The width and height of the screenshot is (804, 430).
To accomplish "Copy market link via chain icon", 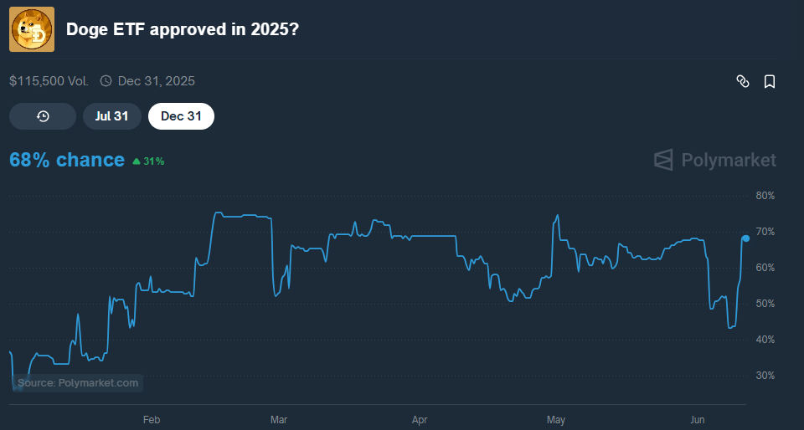I will 742,81.
